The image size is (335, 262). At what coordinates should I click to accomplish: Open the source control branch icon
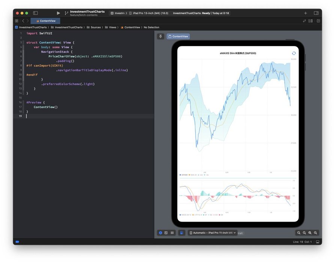pyautogui.click(x=66, y=13)
